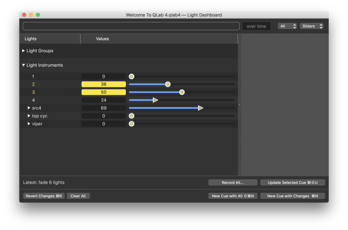
Task: Toggle the over time option
Action: 256,26
